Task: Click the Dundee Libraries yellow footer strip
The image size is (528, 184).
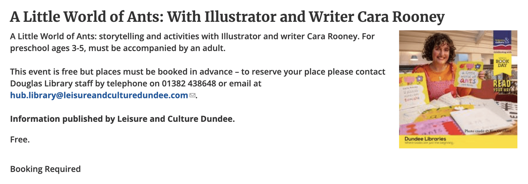Action: click(458, 141)
